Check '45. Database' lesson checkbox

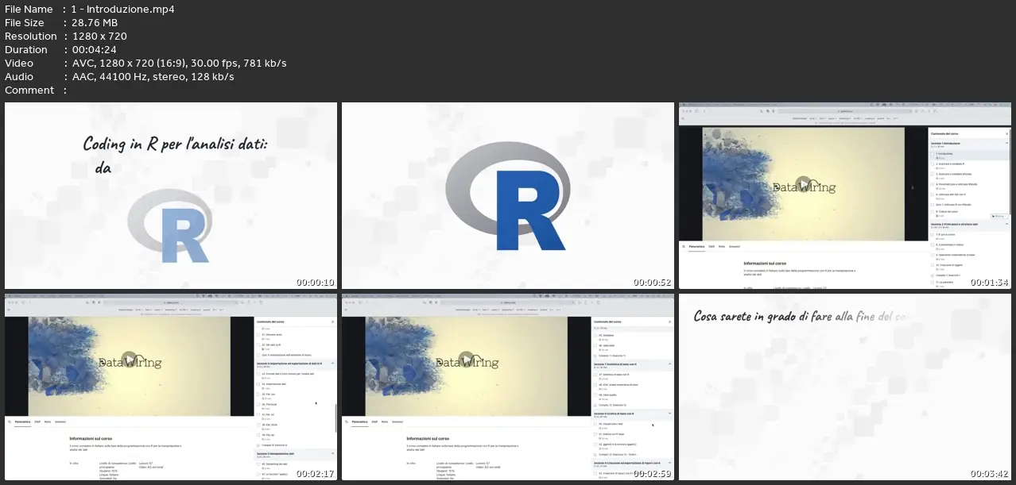tap(595, 335)
